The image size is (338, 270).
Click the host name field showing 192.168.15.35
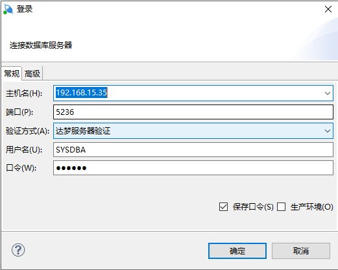coord(193,93)
